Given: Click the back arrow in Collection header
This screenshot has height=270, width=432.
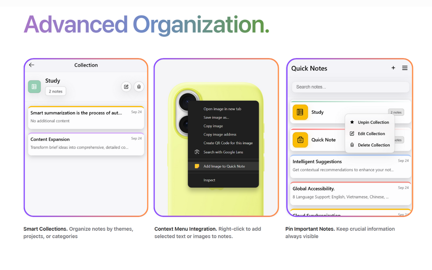Looking at the screenshot, I should [x=32, y=65].
